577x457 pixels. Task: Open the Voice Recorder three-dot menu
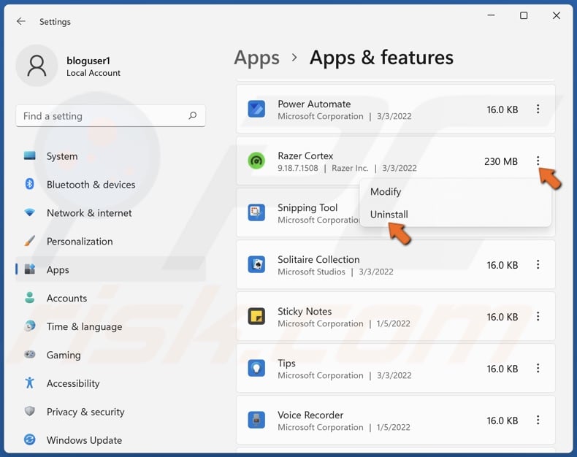(x=538, y=420)
